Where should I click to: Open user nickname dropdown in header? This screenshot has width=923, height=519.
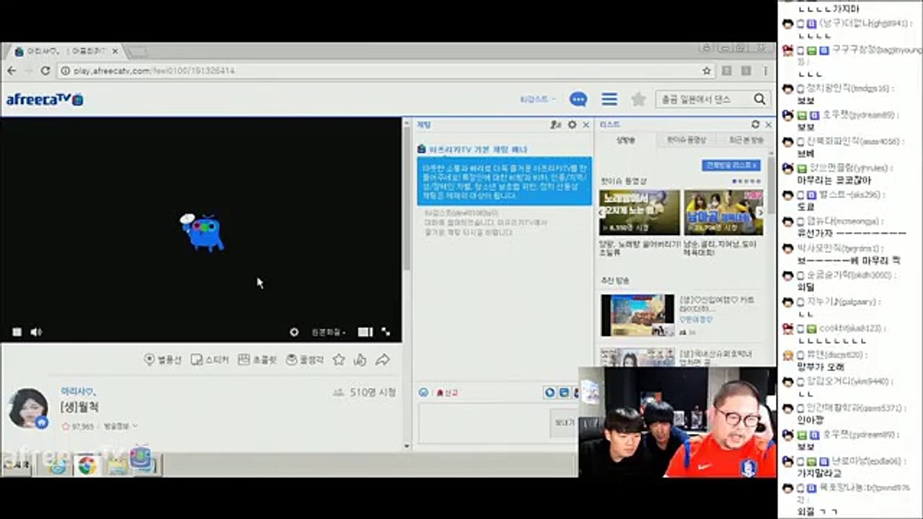tap(538, 99)
